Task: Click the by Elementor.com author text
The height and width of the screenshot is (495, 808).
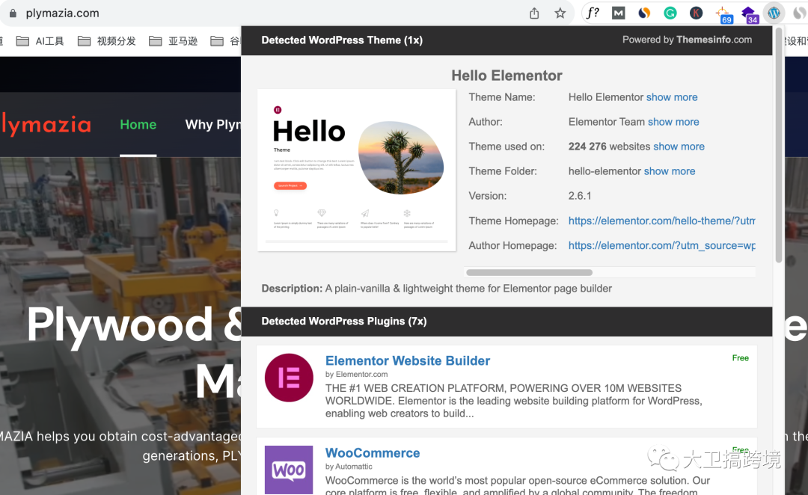Action: [357, 375]
